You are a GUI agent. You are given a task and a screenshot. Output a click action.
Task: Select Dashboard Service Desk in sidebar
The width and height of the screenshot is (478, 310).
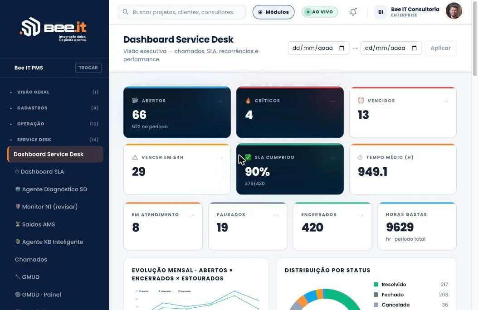tap(55, 154)
